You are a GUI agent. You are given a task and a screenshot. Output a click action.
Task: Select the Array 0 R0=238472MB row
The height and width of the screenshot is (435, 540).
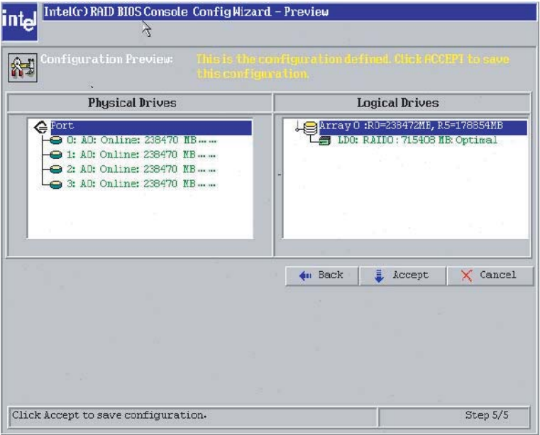[423, 127]
